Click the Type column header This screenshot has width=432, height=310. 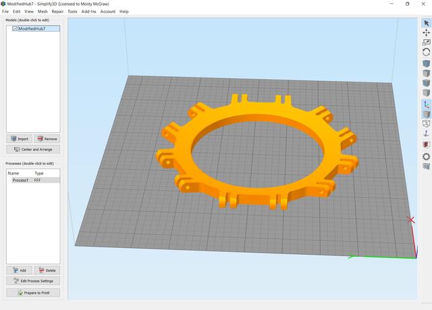[39, 173]
